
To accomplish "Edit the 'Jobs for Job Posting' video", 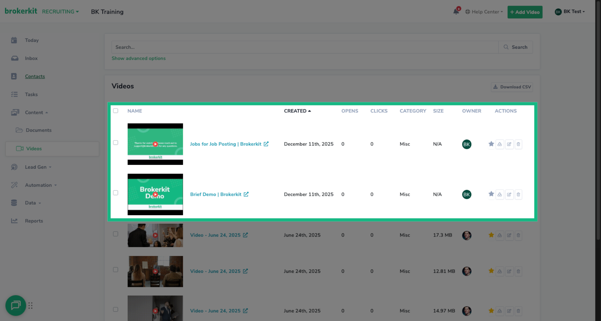I will click(509, 144).
